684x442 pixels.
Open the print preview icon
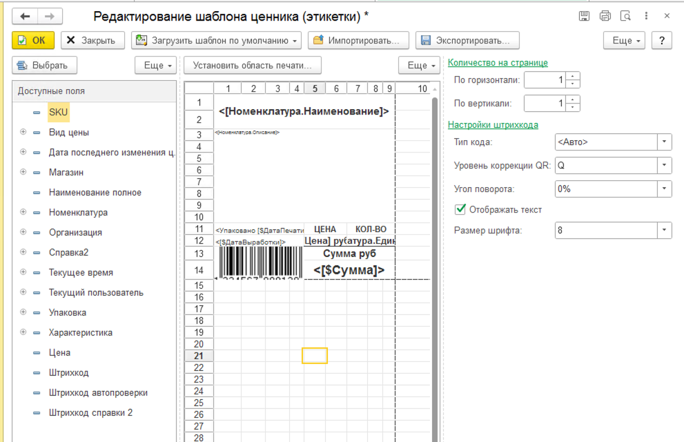pyautogui.click(x=626, y=16)
